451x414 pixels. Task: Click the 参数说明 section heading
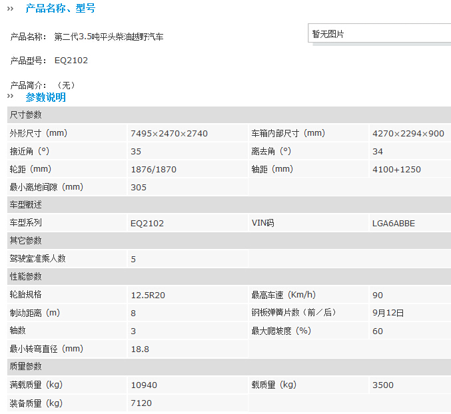click(46, 97)
